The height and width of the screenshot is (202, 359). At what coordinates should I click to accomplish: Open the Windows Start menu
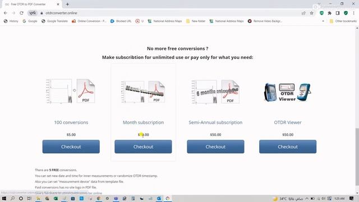tap(4, 198)
